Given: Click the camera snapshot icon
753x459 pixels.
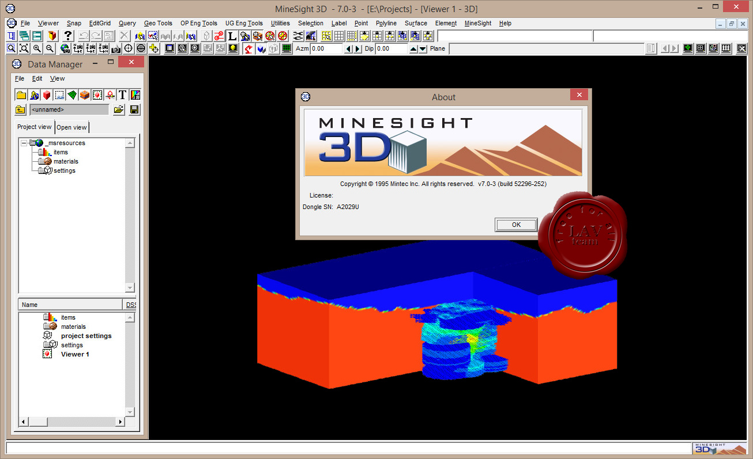Looking at the screenshot, I should [116, 48].
